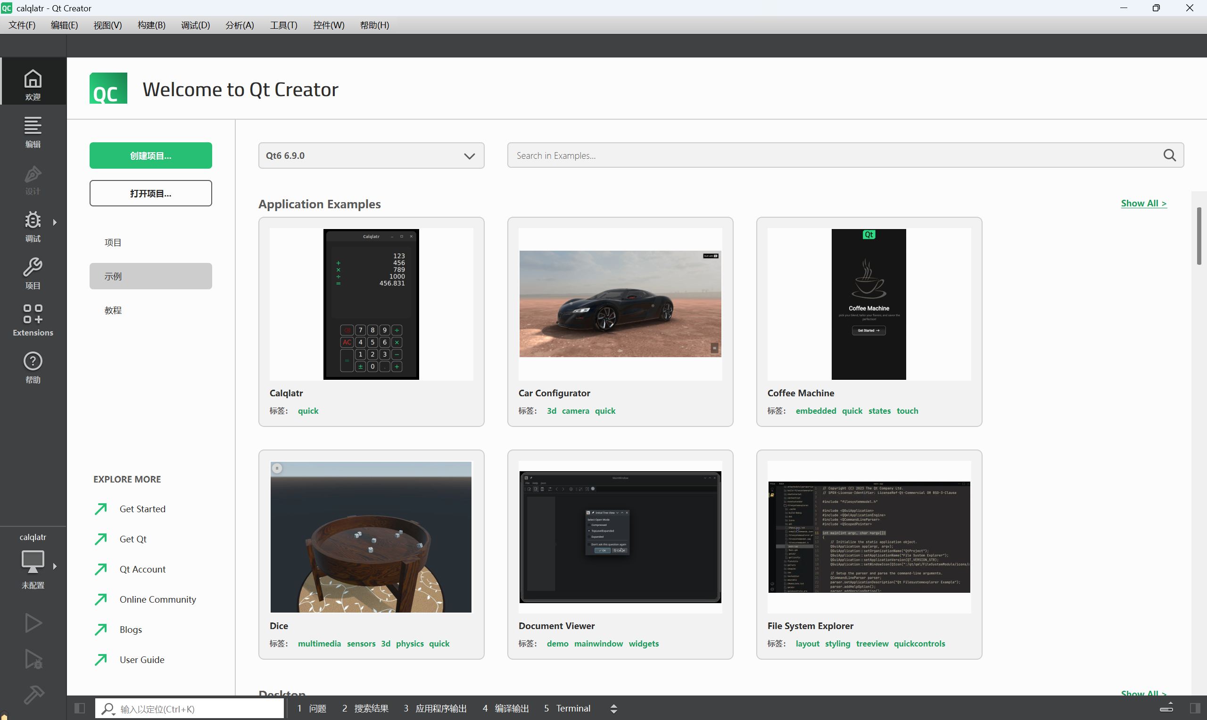
Task: Click the Qt Account arrow icon
Action: click(101, 569)
